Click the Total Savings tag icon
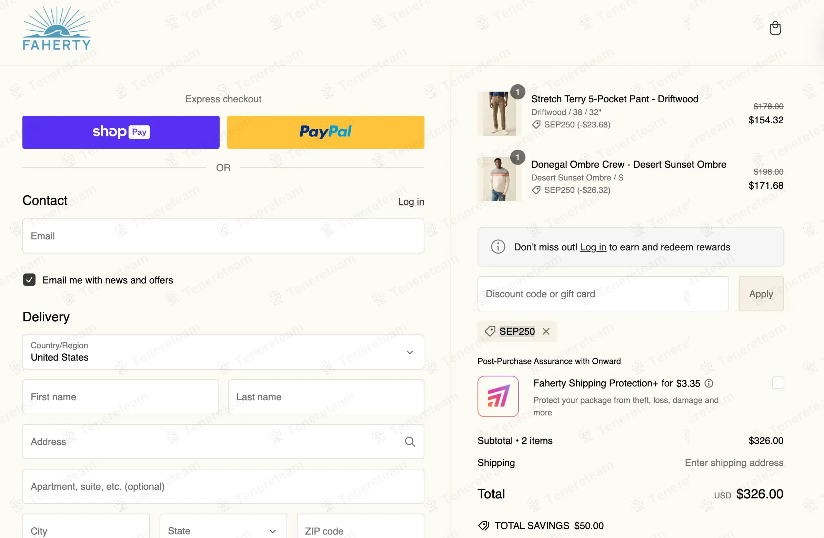Image resolution: width=824 pixels, height=538 pixels. pyautogui.click(x=484, y=526)
